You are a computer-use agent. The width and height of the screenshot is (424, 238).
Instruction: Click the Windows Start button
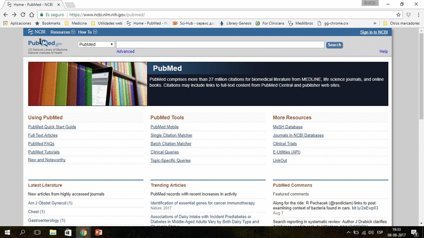click(7, 232)
